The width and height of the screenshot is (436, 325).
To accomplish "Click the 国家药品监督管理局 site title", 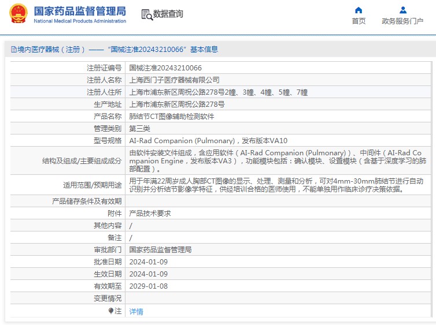I will point(80,11).
